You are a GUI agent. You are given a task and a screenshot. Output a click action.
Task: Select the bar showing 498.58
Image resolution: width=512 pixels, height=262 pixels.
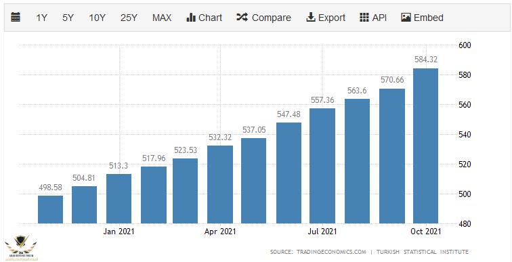50,209
